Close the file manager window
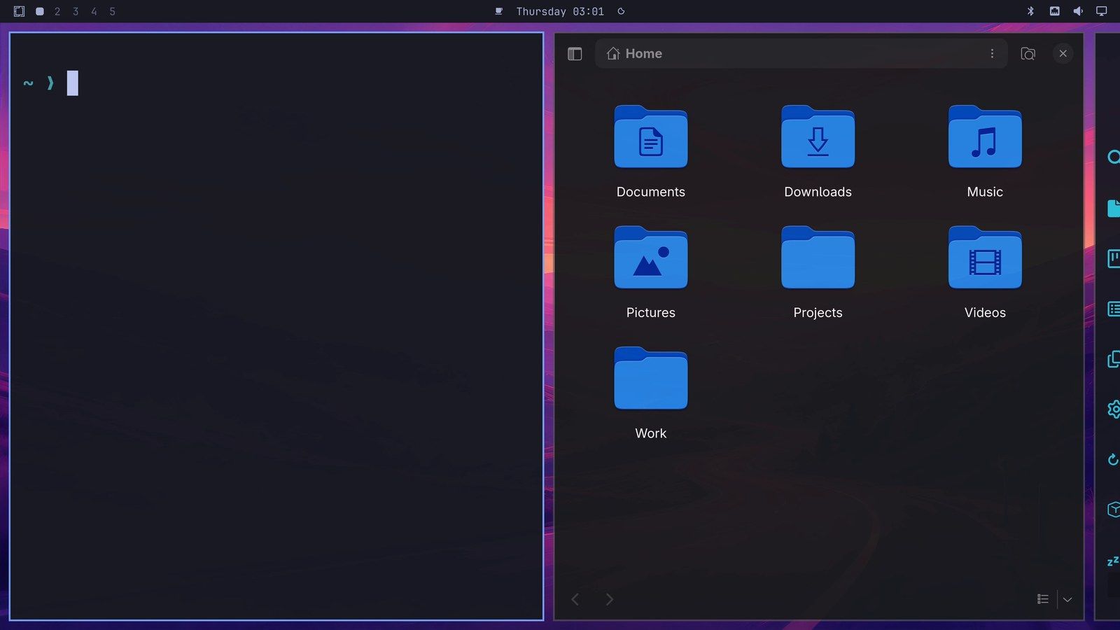The image size is (1120, 630). point(1063,53)
